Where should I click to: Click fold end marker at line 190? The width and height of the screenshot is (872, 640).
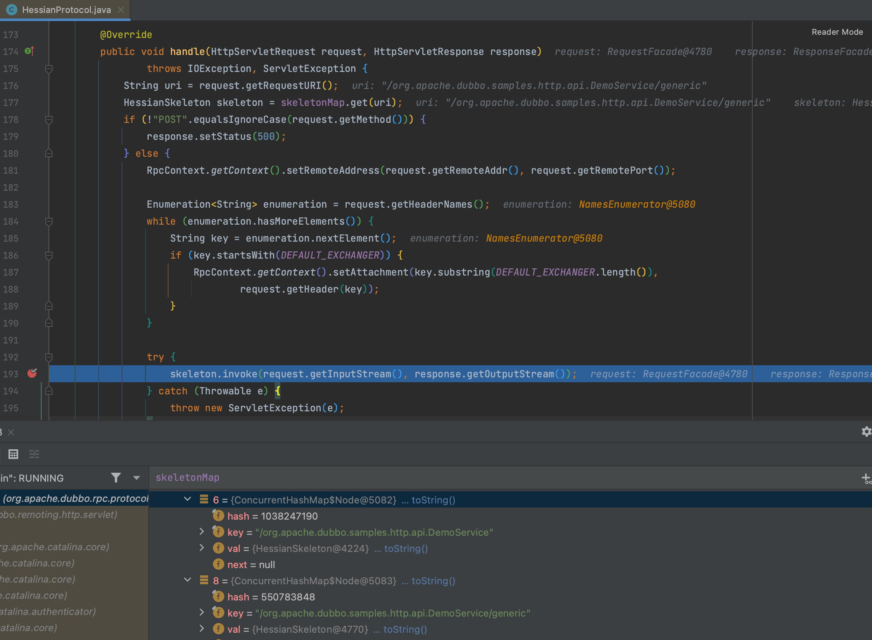point(49,323)
